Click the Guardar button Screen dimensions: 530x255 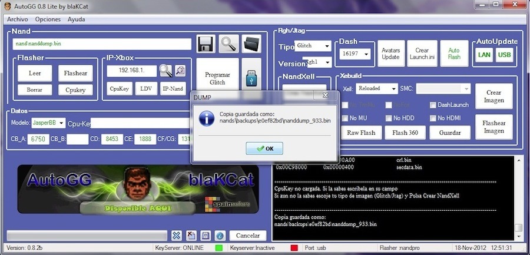450,133
